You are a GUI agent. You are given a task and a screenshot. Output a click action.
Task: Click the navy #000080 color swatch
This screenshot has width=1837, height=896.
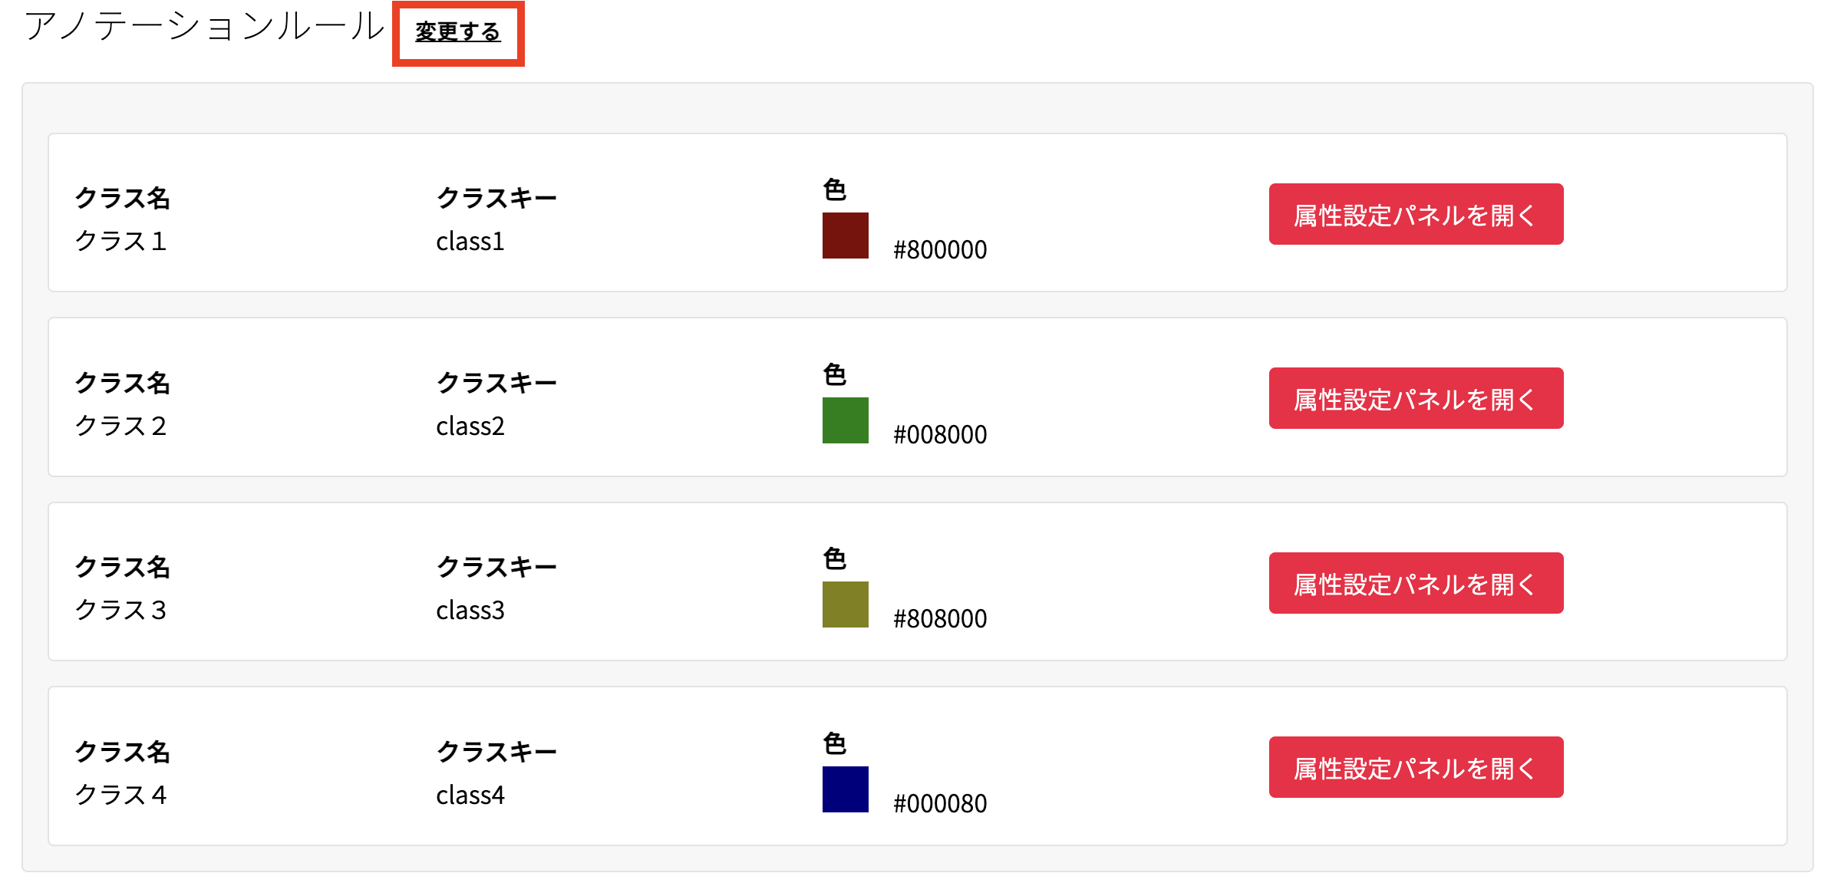click(x=846, y=789)
